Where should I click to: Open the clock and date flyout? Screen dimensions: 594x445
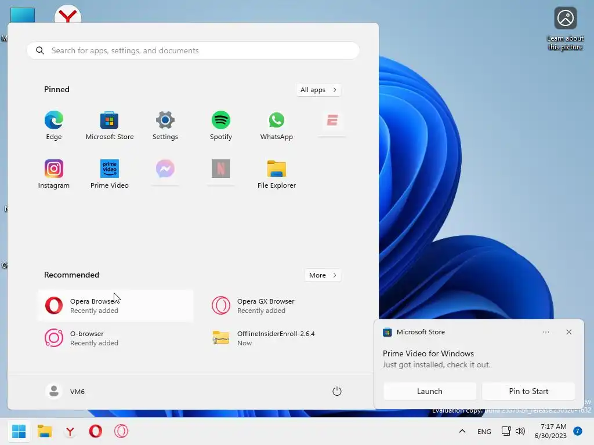(x=550, y=431)
